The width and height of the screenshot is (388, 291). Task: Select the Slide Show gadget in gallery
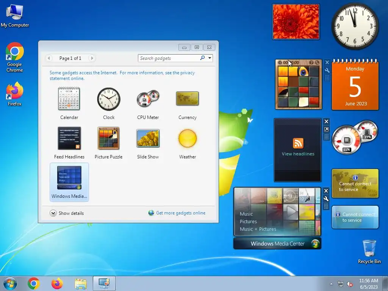(x=148, y=143)
